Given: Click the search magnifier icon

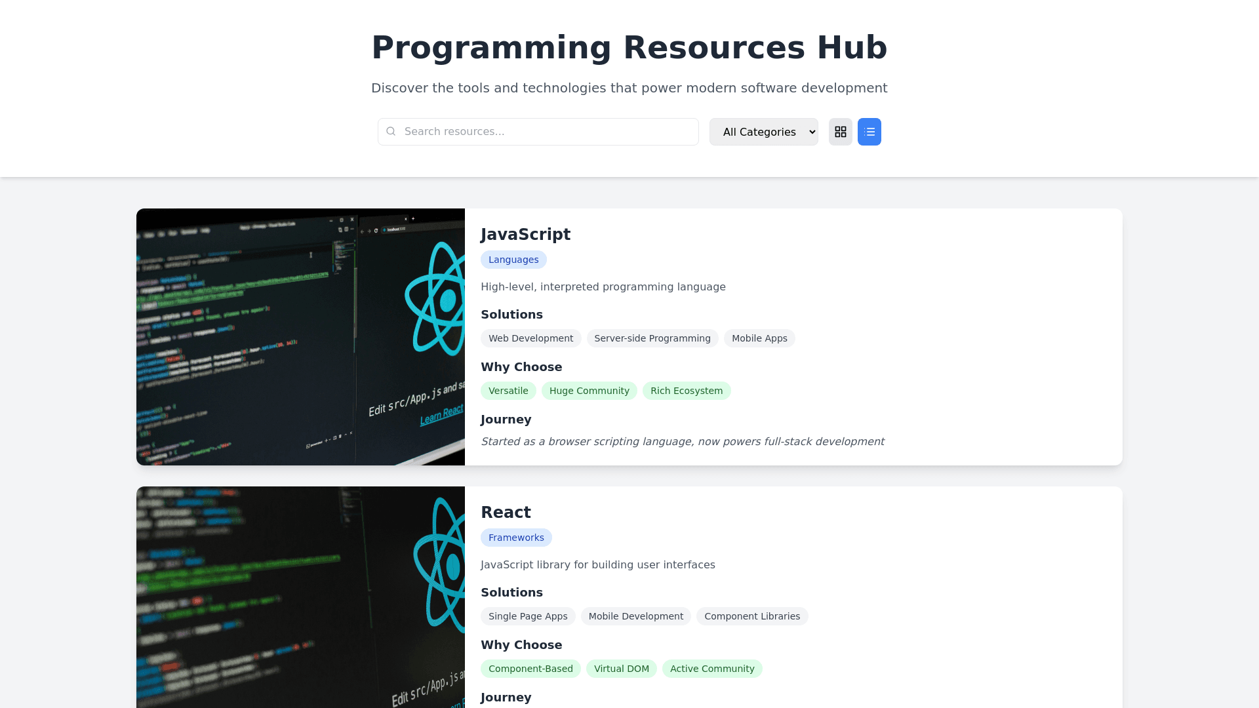Looking at the screenshot, I should (391, 132).
